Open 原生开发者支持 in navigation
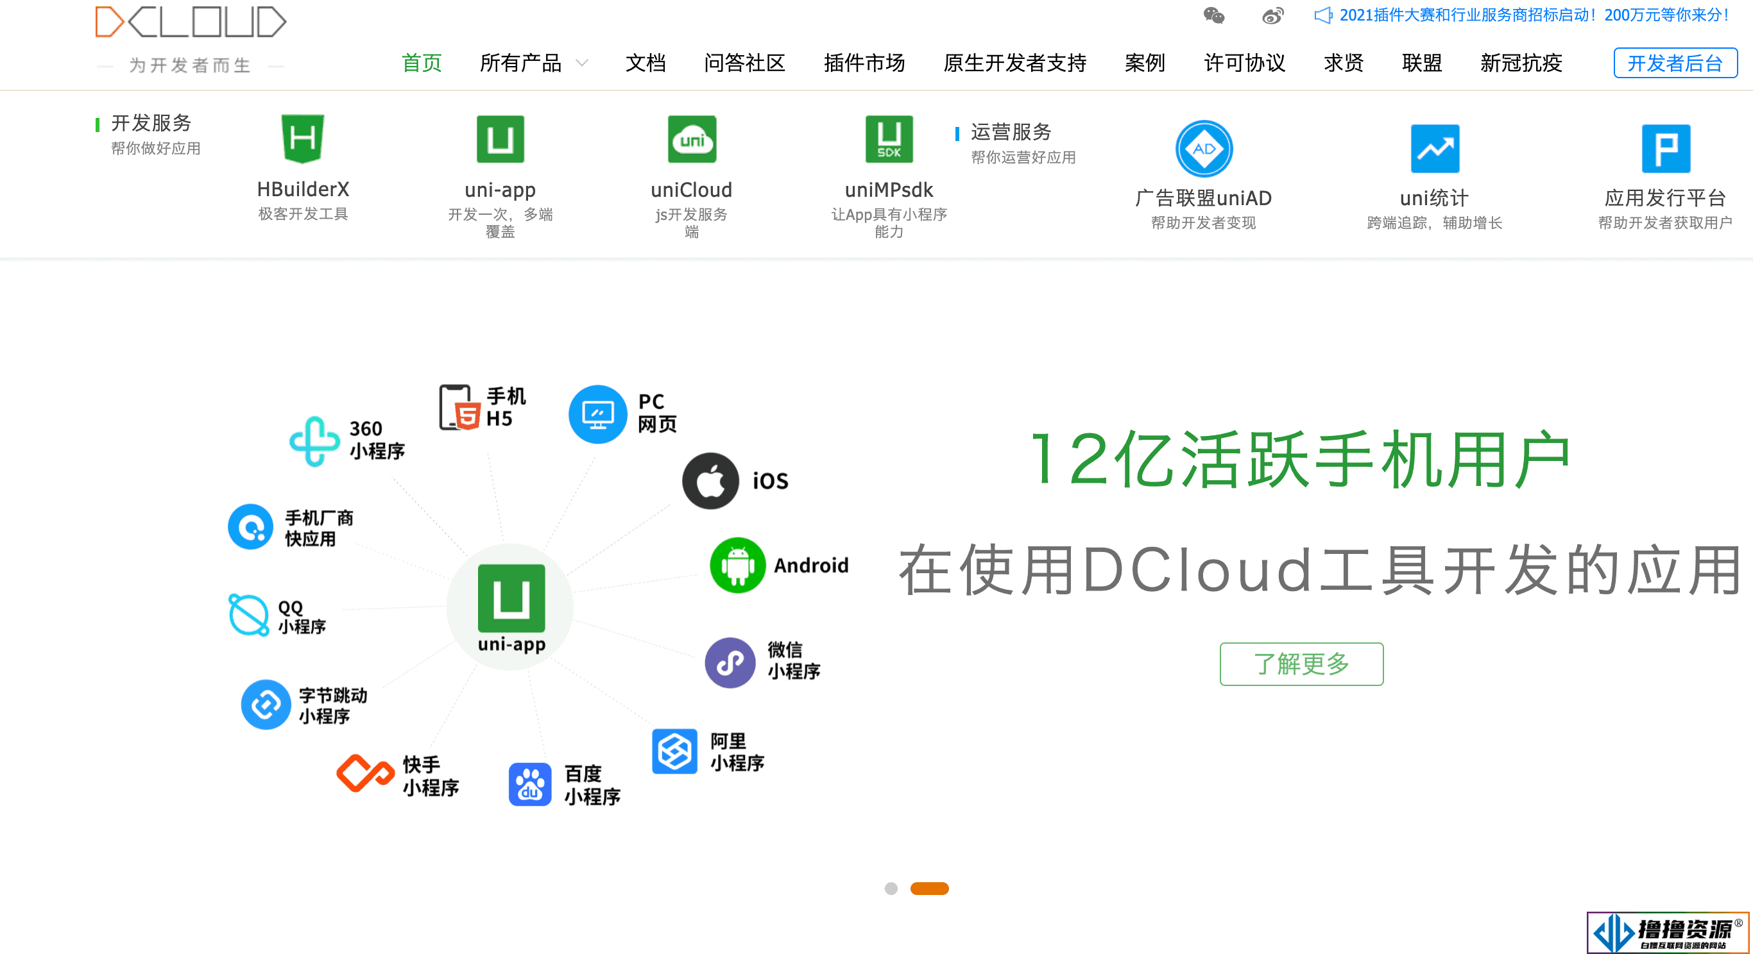Screen dimensions: 1753x954 click(x=1014, y=63)
